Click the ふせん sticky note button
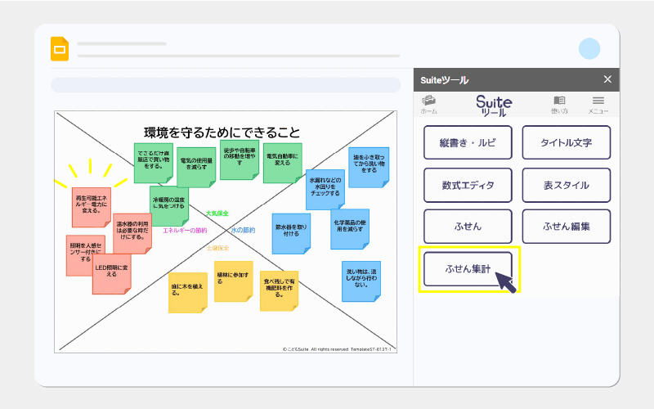 pos(468,227)
